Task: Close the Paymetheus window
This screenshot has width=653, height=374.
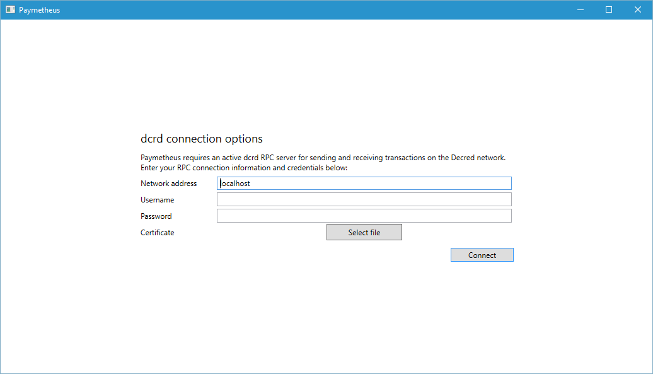Action: (638, 9)
